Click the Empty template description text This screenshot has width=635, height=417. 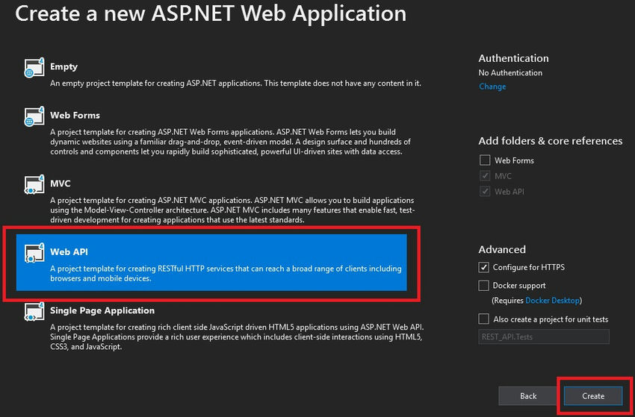pyautogui.click(x=235, y=84)
